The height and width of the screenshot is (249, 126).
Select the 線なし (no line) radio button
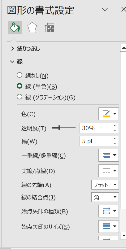point(20,75)
